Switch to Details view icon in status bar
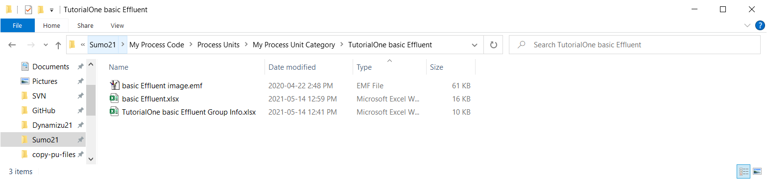The image size is (767, 179). [744, 171]
